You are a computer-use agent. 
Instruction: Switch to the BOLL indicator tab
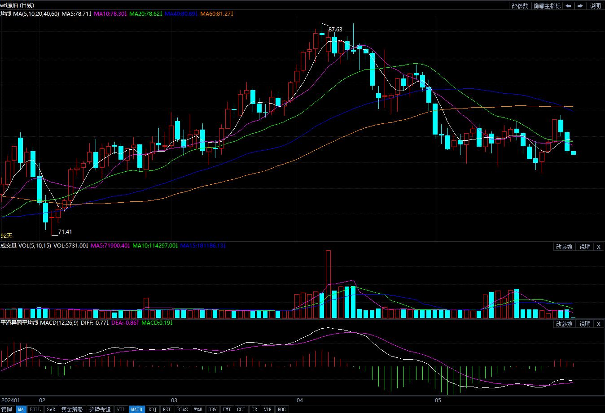35,409
